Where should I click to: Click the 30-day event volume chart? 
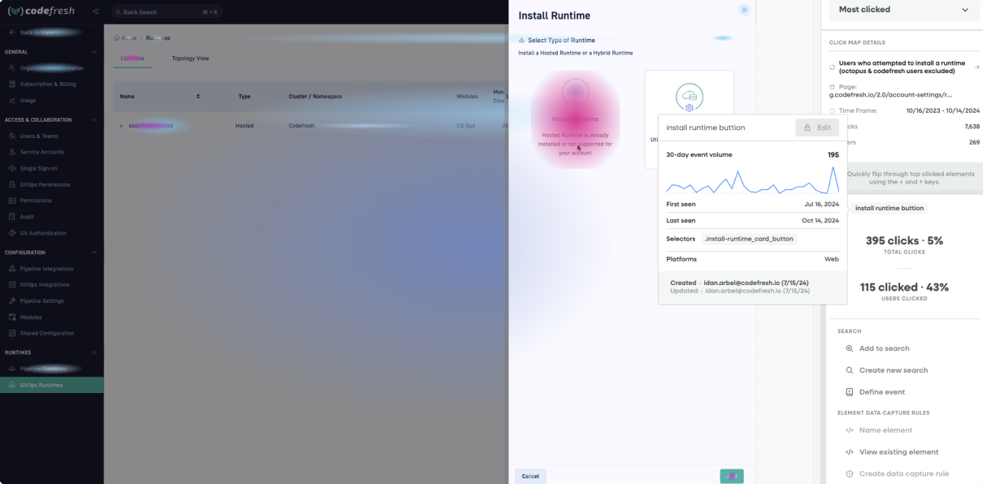coord(752,180)
